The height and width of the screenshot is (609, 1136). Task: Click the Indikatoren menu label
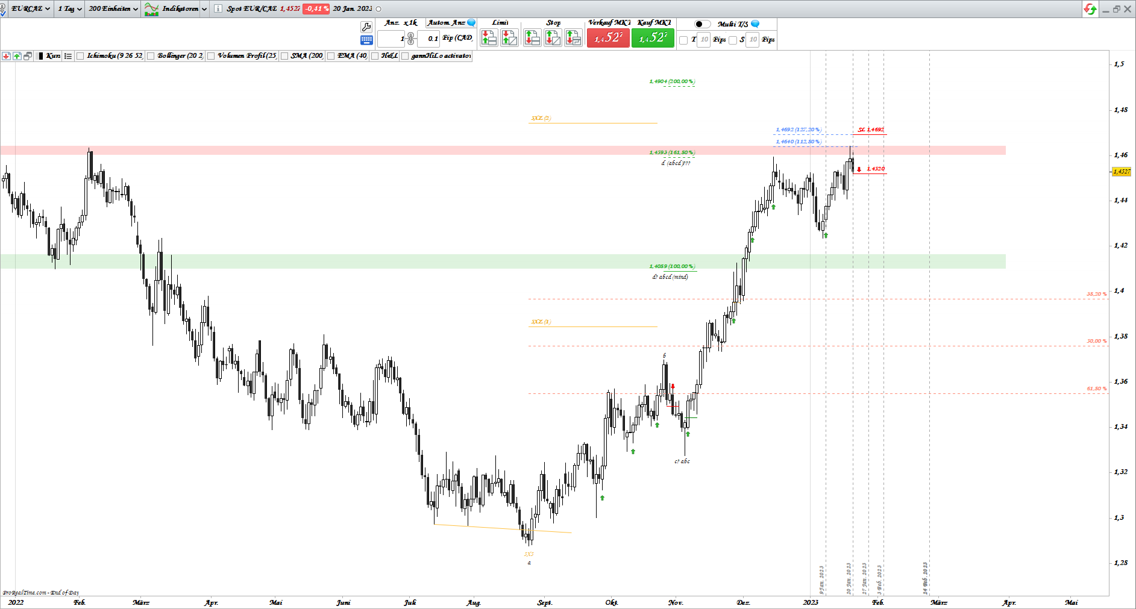point(180,9)
